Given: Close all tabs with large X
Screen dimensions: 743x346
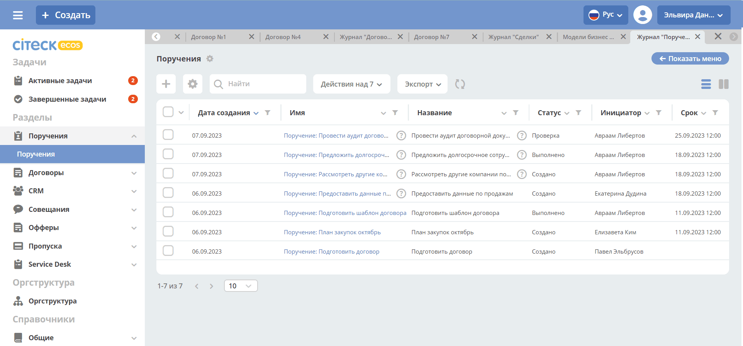Looking at the screenshot, I should pyautogui.click(x=718, y=36).
